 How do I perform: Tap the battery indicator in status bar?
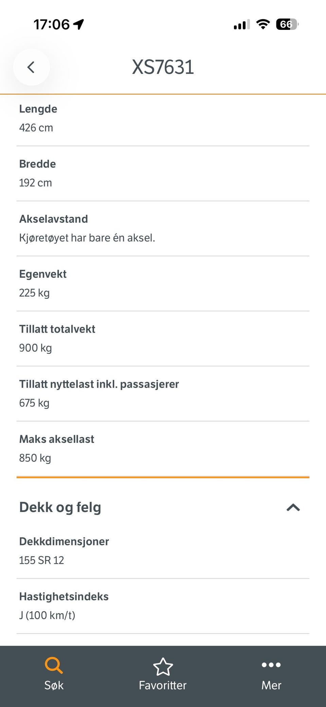tap(287, 24)
